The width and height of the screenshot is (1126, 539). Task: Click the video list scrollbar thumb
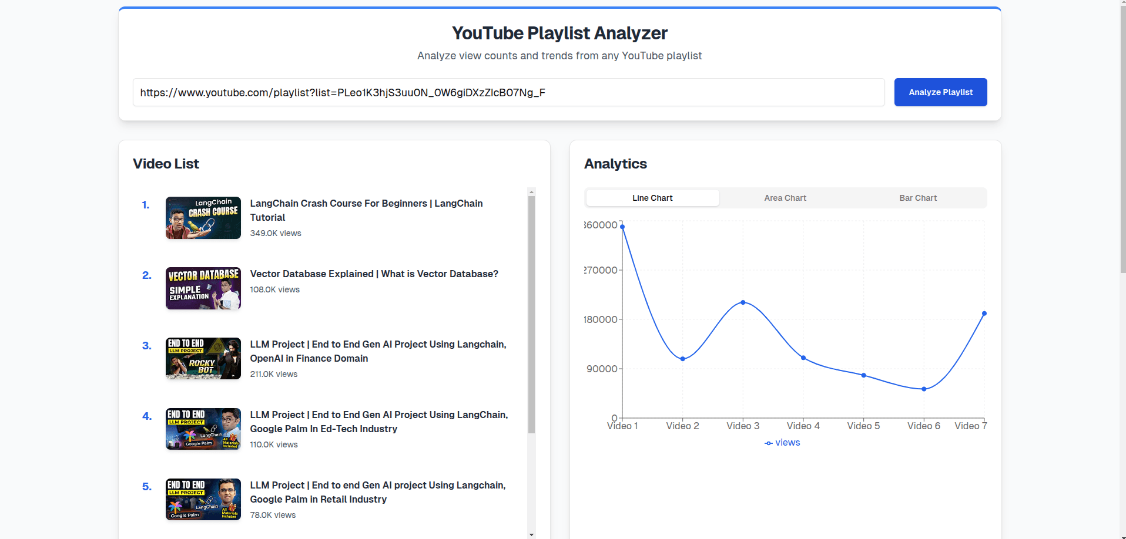point(531,314)
